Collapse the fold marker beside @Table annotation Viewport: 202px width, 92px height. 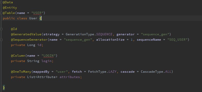[x=2, y=13]
